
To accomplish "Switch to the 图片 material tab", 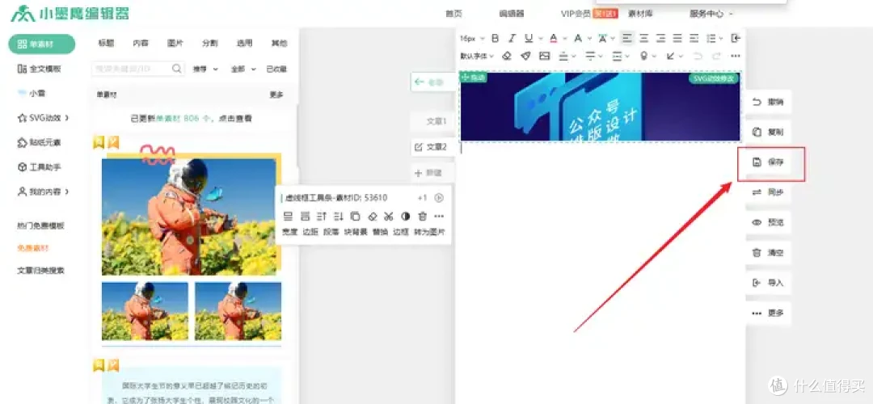I will click(175, 43).
